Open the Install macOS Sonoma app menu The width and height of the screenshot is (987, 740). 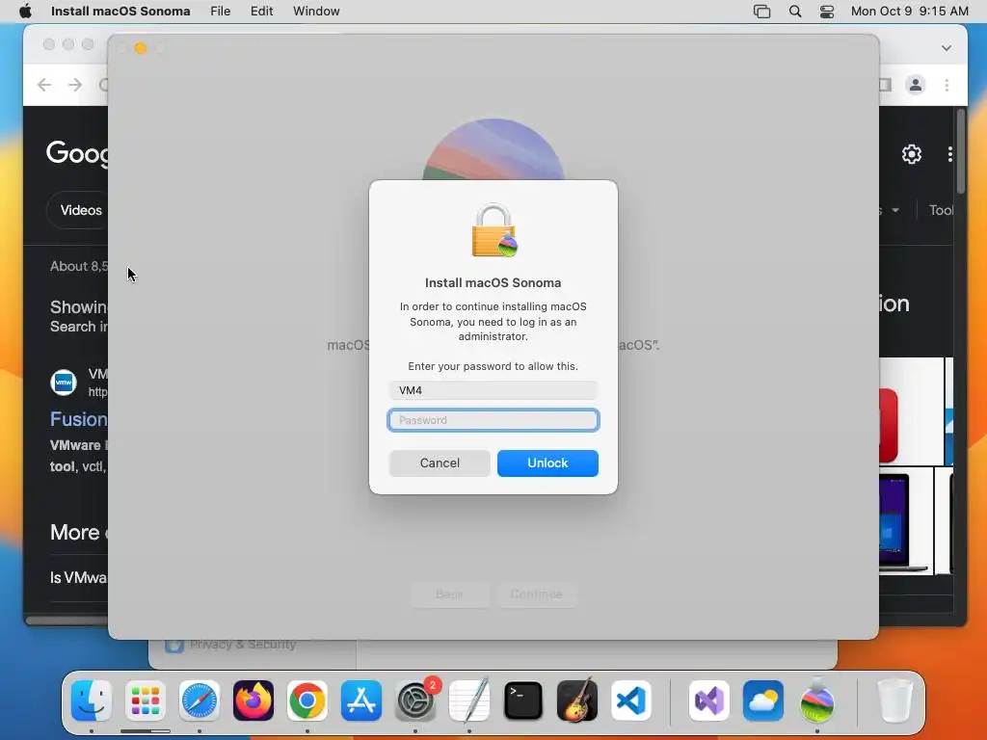(120, 12)
